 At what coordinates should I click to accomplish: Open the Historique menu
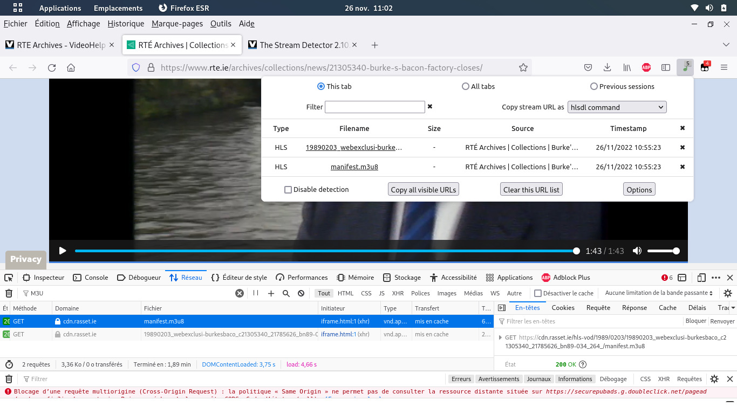[126, 24]
